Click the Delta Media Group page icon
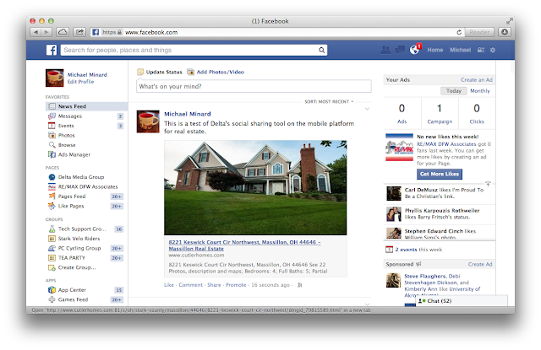 pos(52,177)
